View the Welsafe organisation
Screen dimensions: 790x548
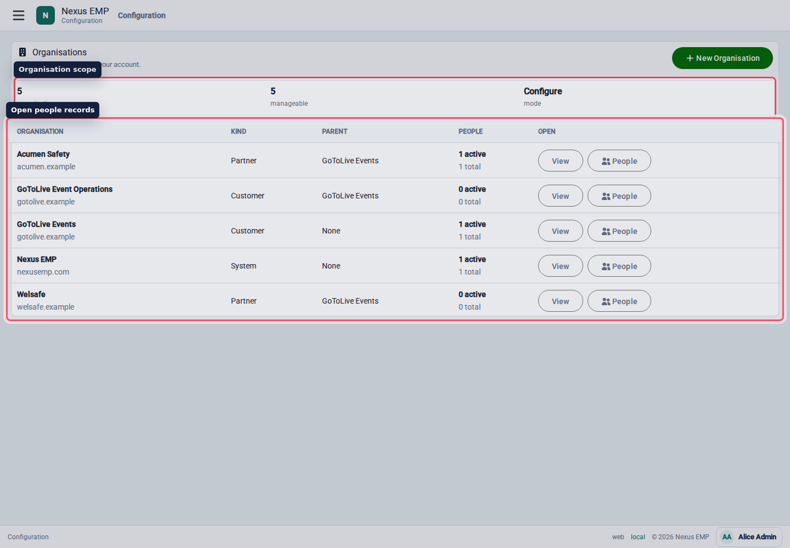point(561,301)
